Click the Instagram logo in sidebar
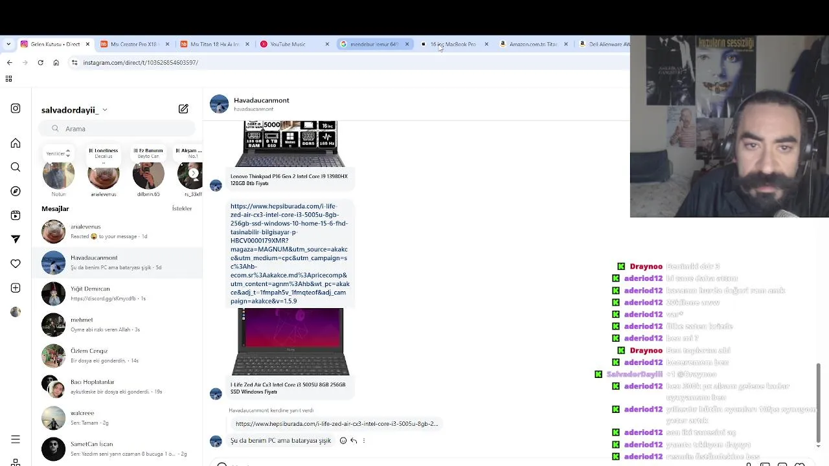The height and width of the screenshot is (466, 829). (16, 109)
